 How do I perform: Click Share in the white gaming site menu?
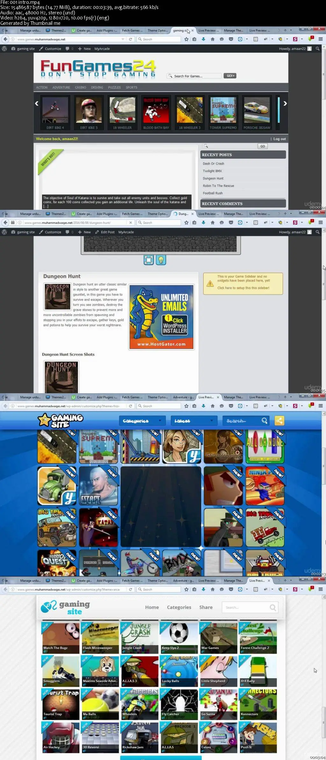click(x=206, y=607)
